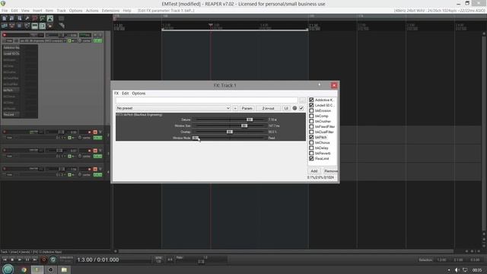Toggle the Metronome toolbar icon
Viewport: 487px width, 274px height.
50,18
